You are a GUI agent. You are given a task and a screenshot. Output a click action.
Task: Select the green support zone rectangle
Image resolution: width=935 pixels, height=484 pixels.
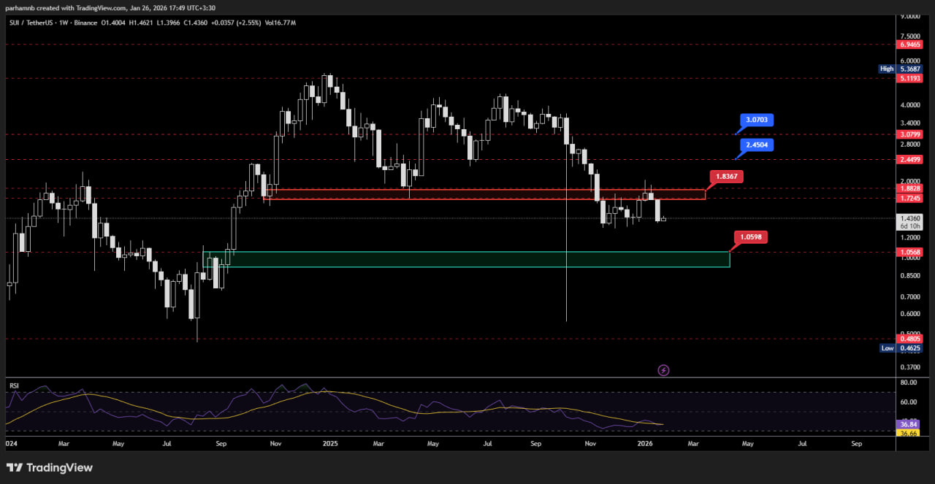467,259
